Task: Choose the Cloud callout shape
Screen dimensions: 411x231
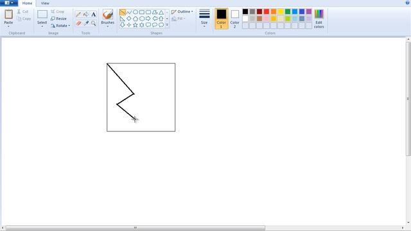Action: (x=161, y=25)
